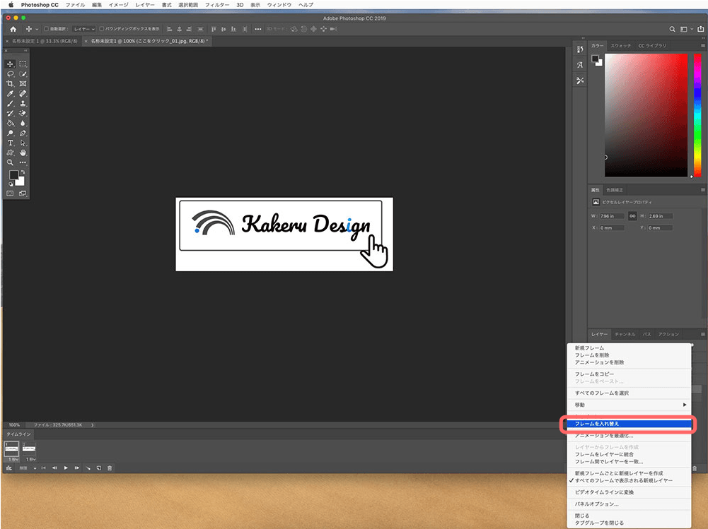This screenshot has width=708, height=529.
Task: Switch to the チャンネル tab
Action: 625,334
